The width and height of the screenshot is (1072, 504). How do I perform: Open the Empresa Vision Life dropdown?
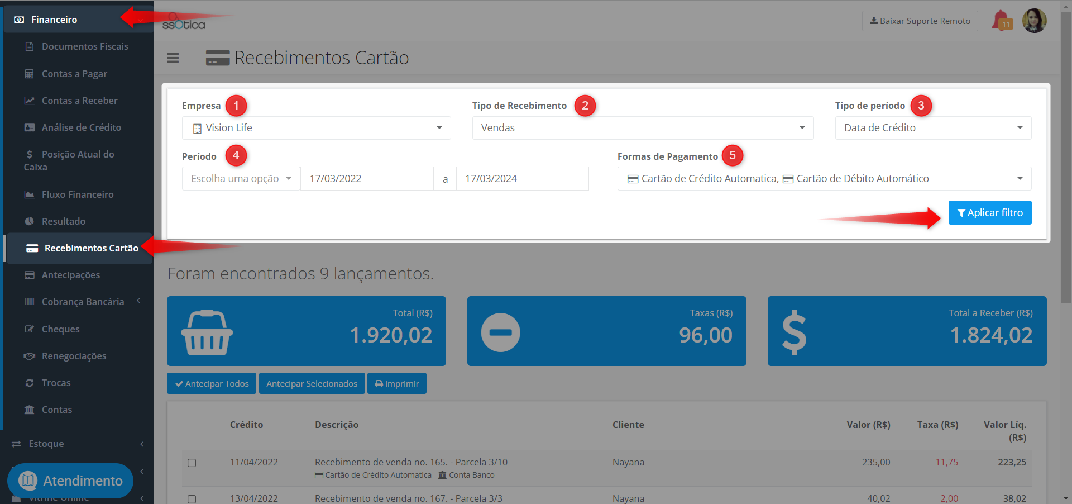(316, 128)
